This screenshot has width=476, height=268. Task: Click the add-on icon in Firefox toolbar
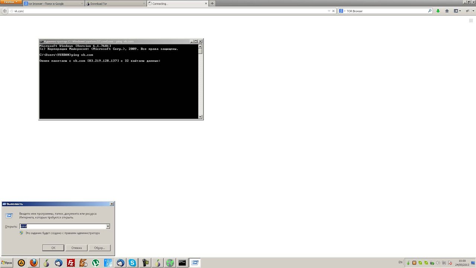pyautogui.click(x=468, y=11)
